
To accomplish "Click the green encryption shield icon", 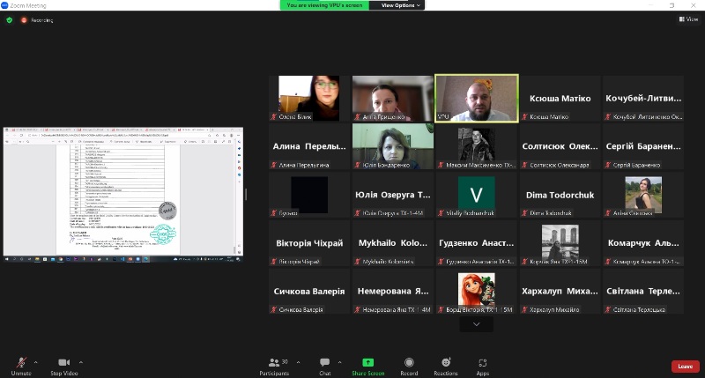I will [10, 19].
